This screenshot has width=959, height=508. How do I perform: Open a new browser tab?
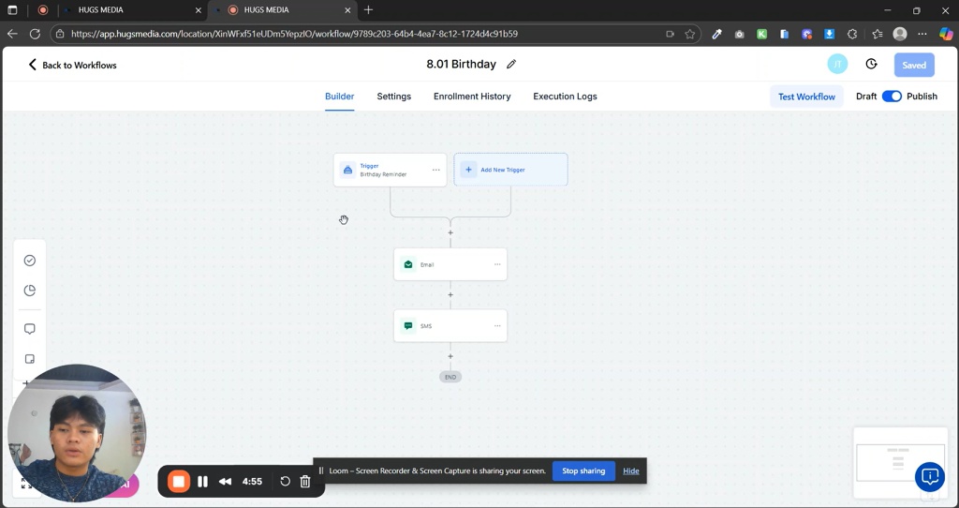point(368,9)
